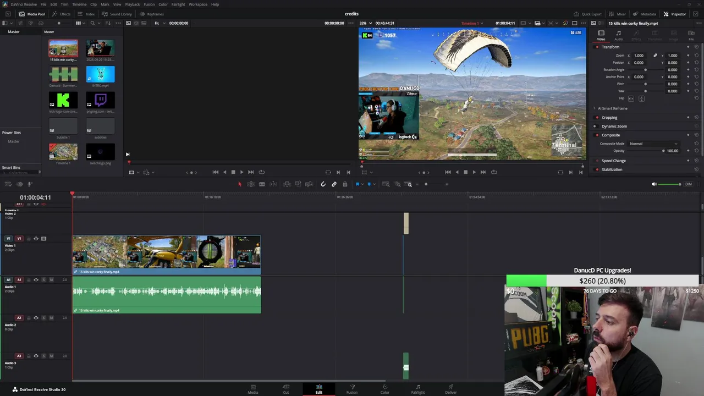The height and width of the screenshot is (396, 704).
Task: Open the Media Pool panel
Action: coord(32,14)
